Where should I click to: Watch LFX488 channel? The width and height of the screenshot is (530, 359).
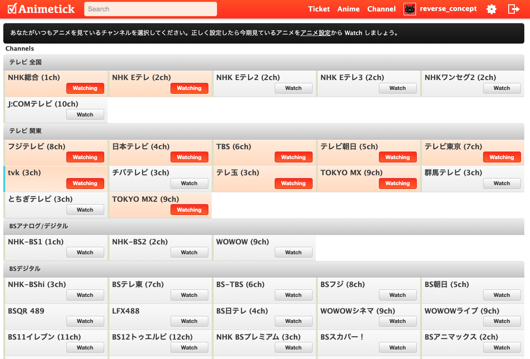click(x=189, y=321)
